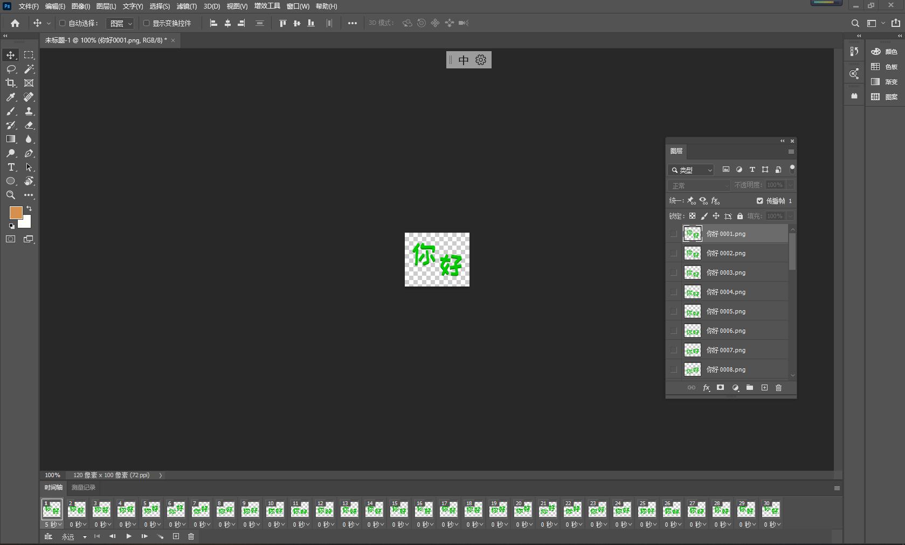Click the foreground color swatch
Viewport: 905px width, 545px height.
pos(16,212)
